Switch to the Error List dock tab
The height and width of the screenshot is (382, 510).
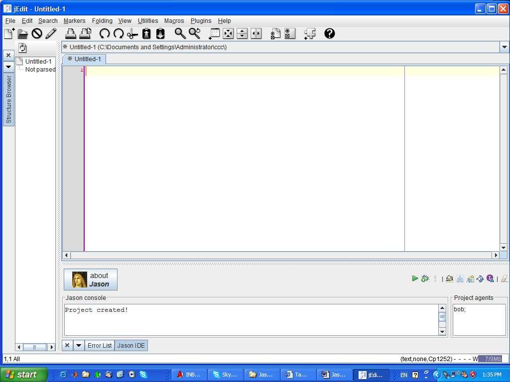pos(100,345)
